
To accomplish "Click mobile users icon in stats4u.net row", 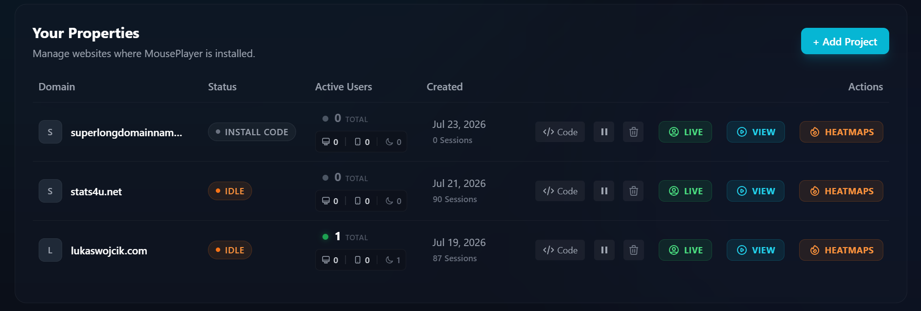I will 358,201.
